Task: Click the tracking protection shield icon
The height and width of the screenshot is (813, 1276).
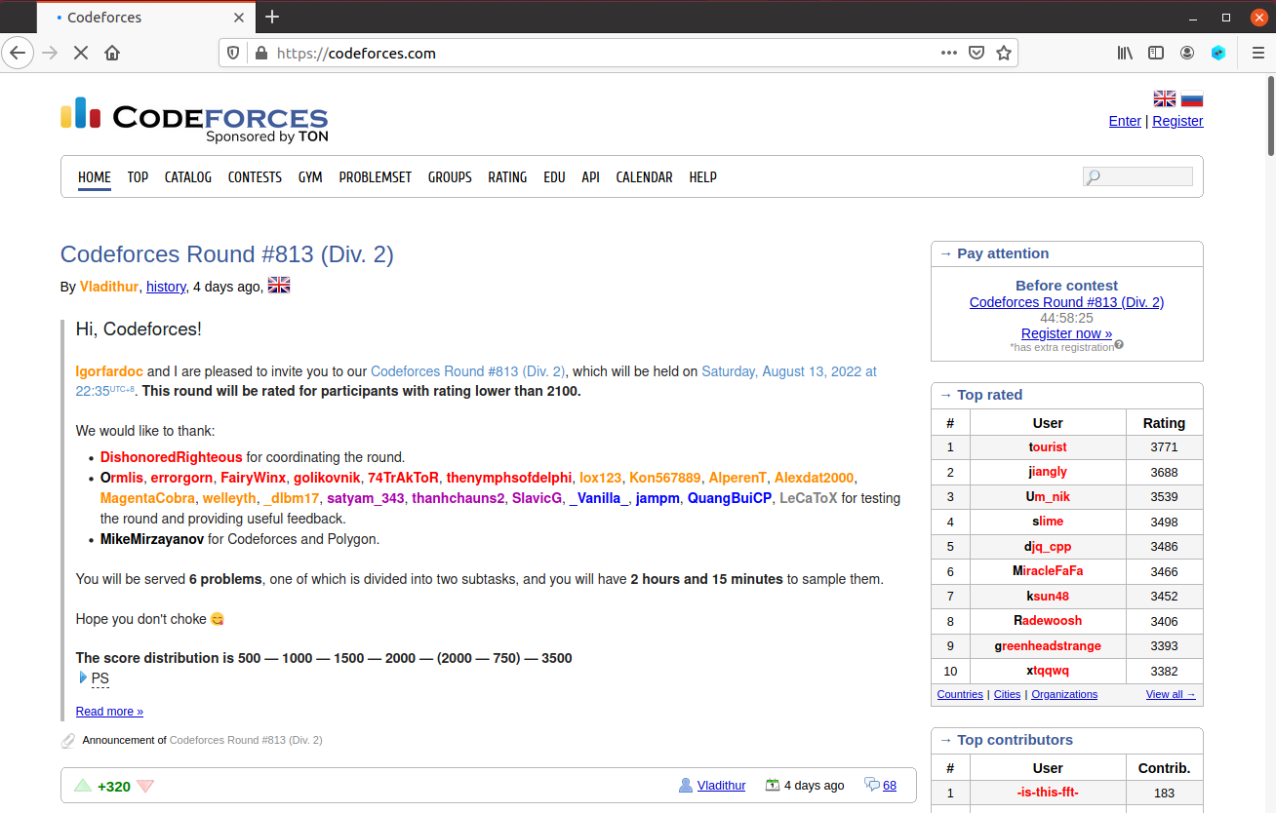Action: [233, 53]
